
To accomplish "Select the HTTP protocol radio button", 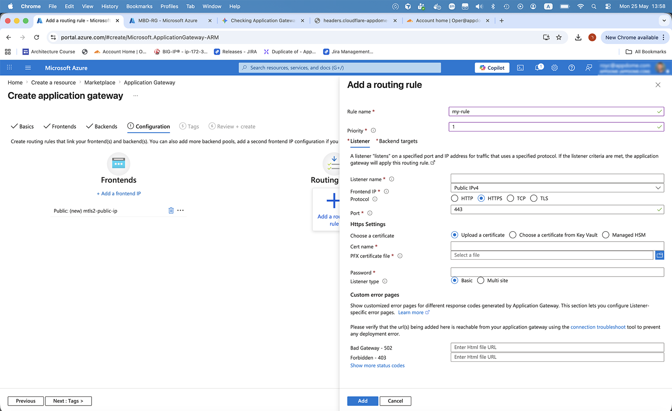I will (454, 198).
